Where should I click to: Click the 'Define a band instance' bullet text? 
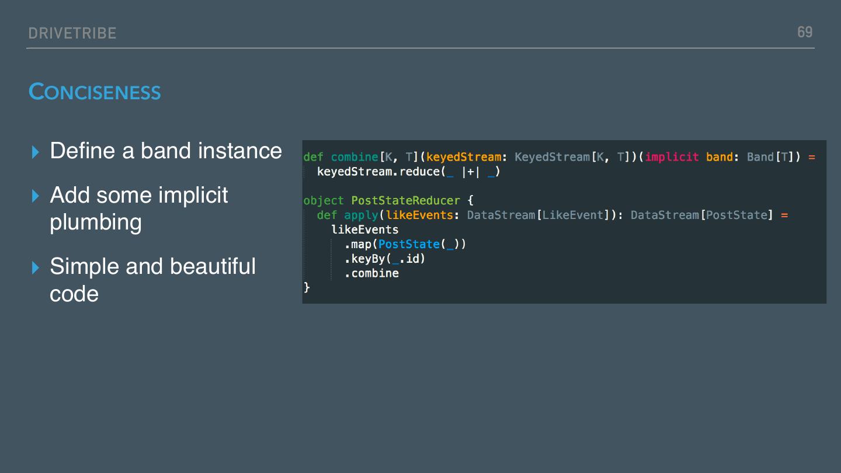click(x=166, y=151)
